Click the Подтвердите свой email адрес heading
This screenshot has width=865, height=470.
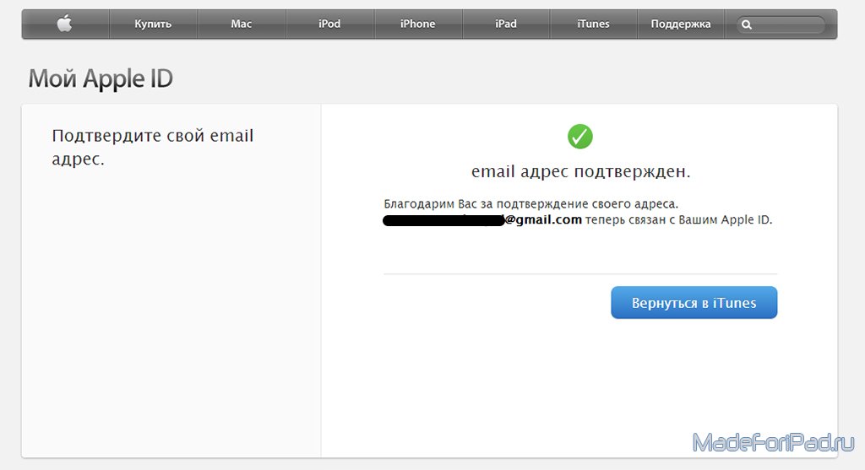pos(152,147)
